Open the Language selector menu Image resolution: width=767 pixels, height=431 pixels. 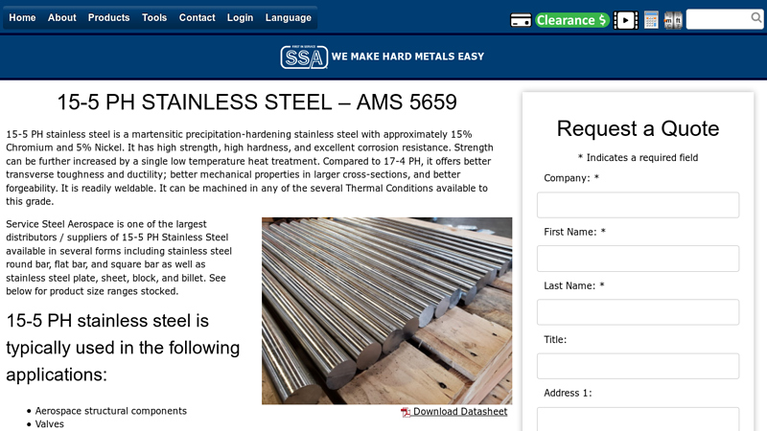[x=288, y=17]
